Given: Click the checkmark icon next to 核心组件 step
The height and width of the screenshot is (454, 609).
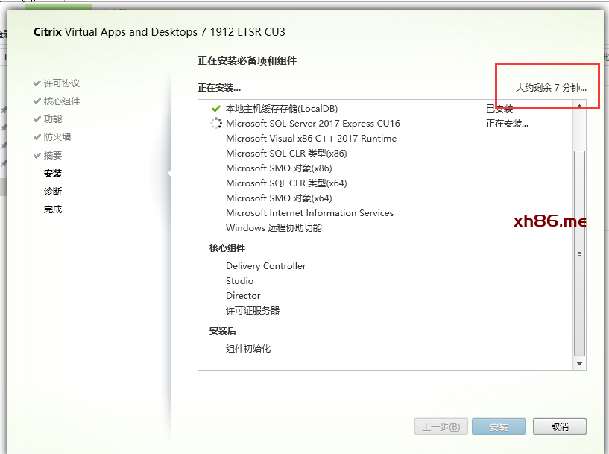Looking at the screenshot, I should [x=37, y=101].
